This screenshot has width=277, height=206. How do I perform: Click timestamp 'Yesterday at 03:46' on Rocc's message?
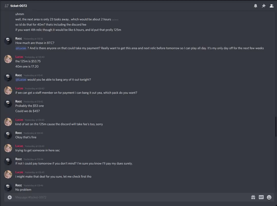coord(33,185)
